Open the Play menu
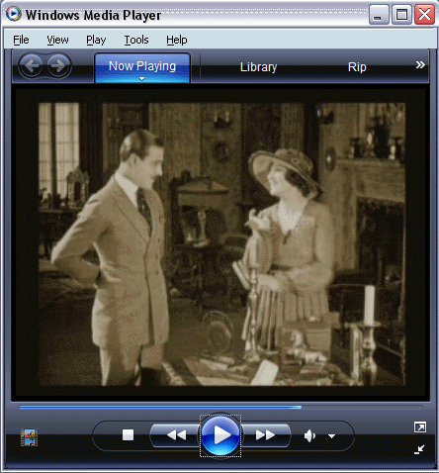The image size is (439, 473). (x=96, y=40)
